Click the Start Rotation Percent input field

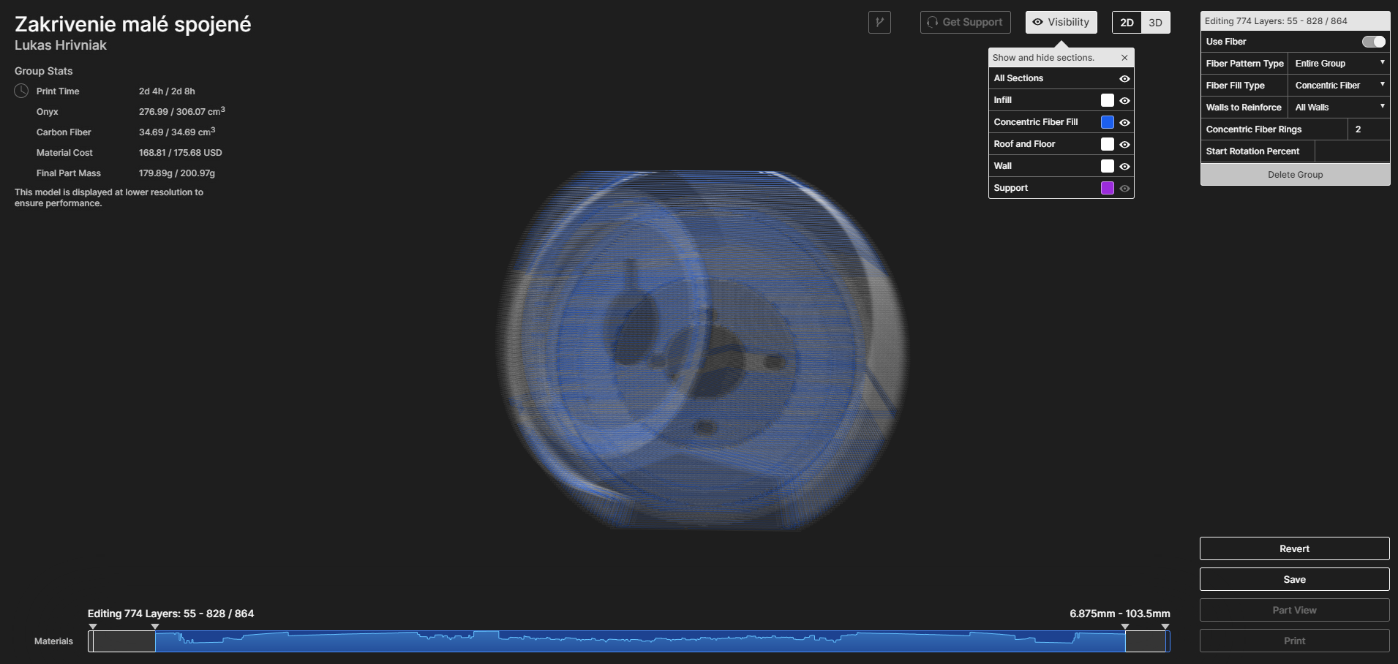1351,151
